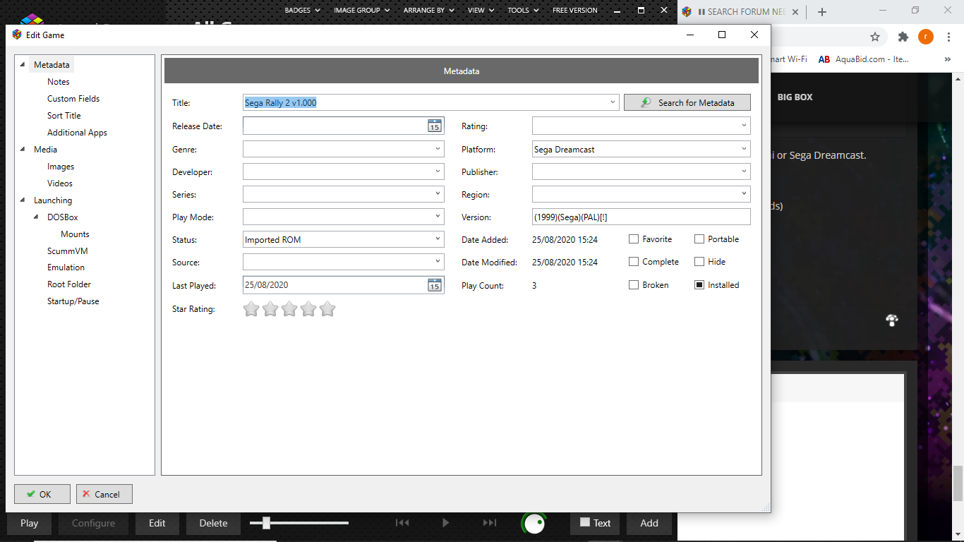Click the play music icon in LaunchBox
Viewport: 964px width, 542px height.
tap(445, 523)
